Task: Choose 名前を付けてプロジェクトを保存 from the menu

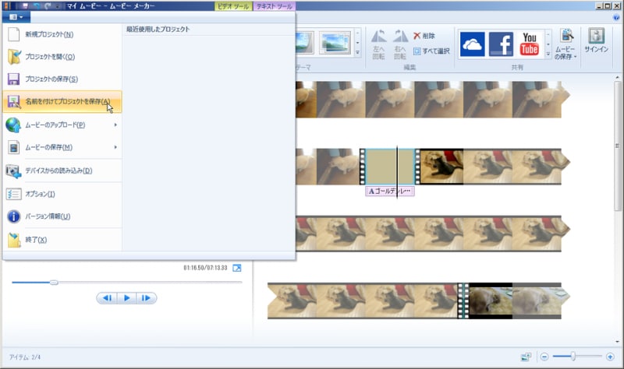Action: click(x=62, y=101)
